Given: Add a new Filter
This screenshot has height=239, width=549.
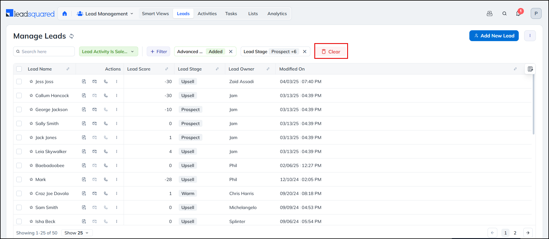Looking at the screenshot, I should point(158,52).
